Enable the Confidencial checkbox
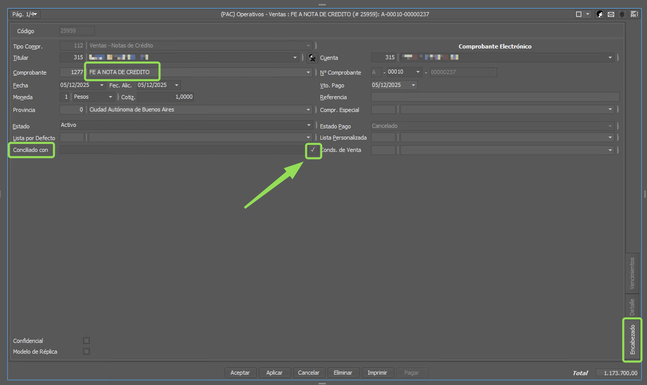 86,340
